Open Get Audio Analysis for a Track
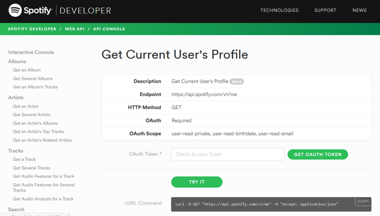 click(43, 199)
